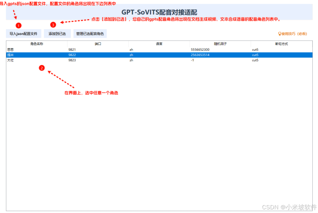Select the 思思 role row
The image size is (318, 213).
159,50
